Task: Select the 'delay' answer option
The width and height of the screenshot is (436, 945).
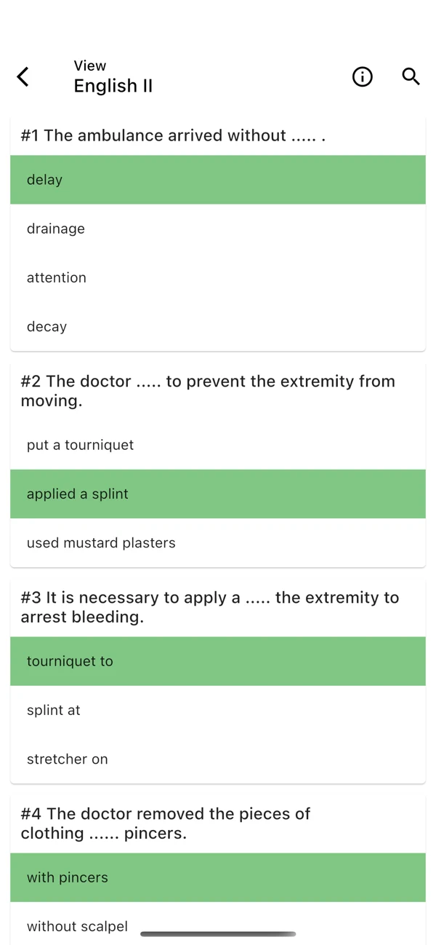Action: pos(218,180)
